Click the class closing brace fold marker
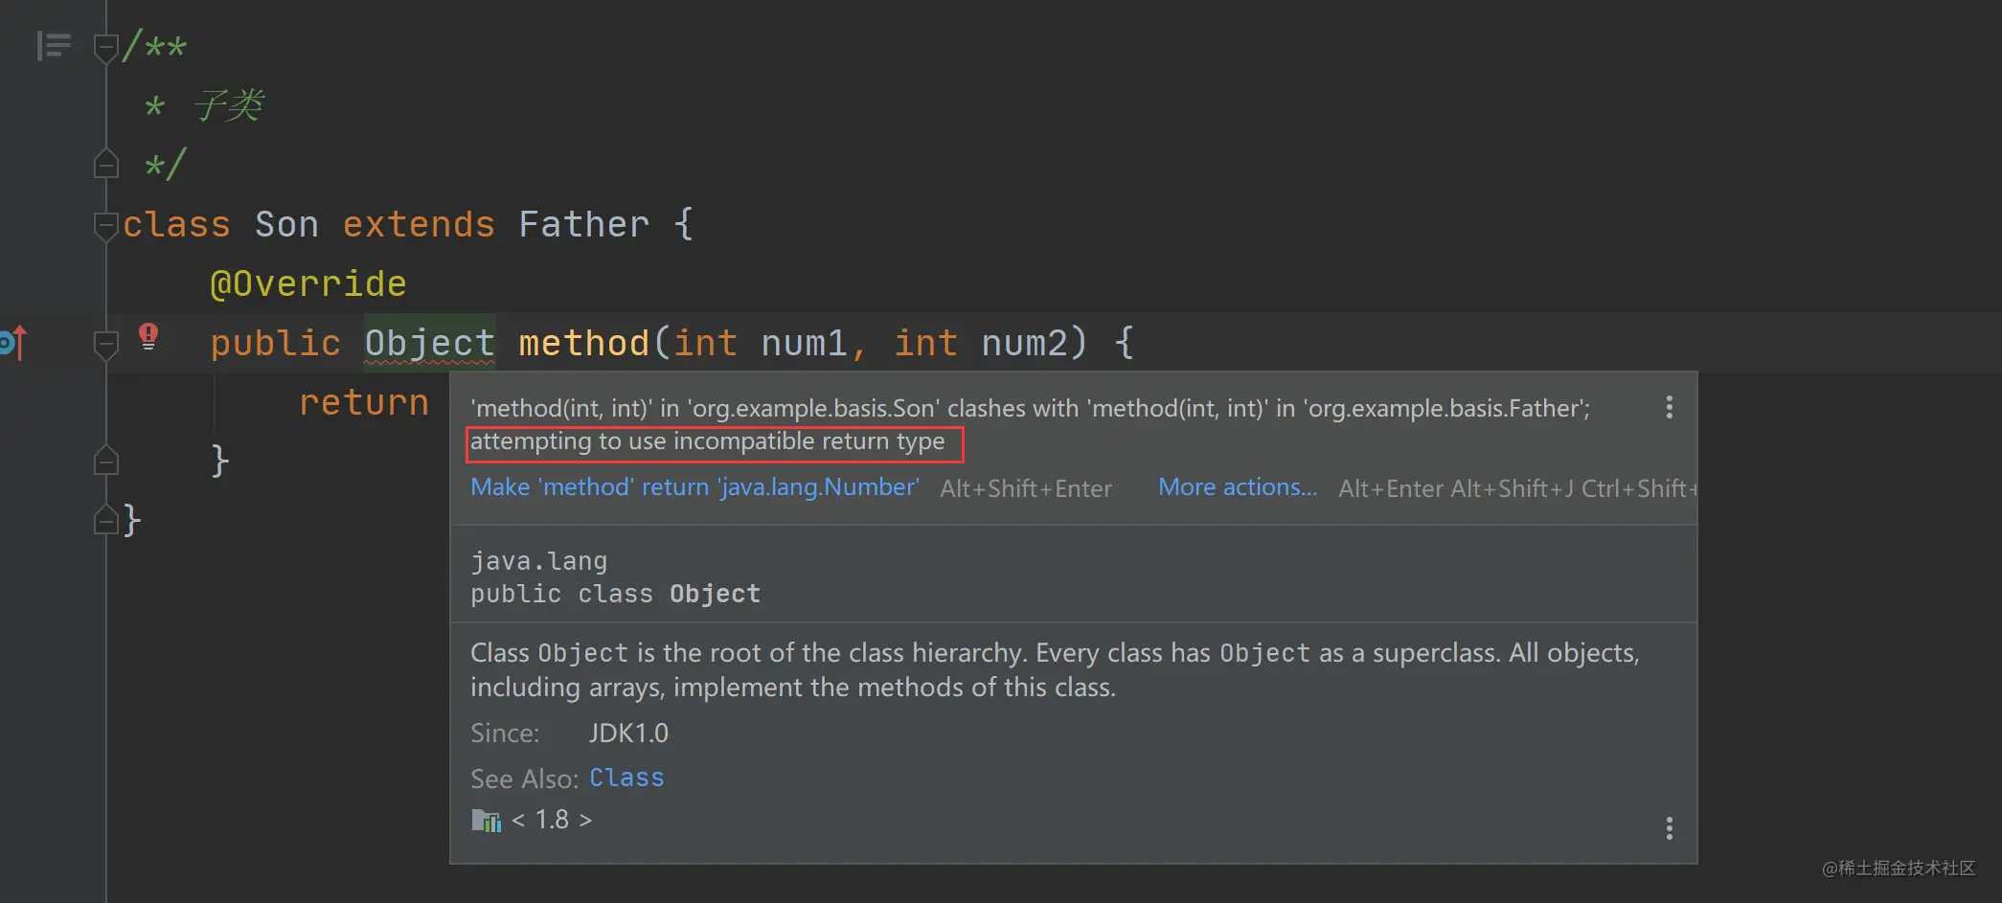Image resolution: width=2002 pixels, height=903 pixels. click(x=106, y=520)
